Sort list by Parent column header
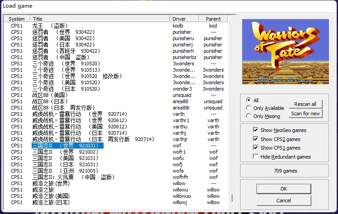 pyautogui.click(x=213, y=19)
